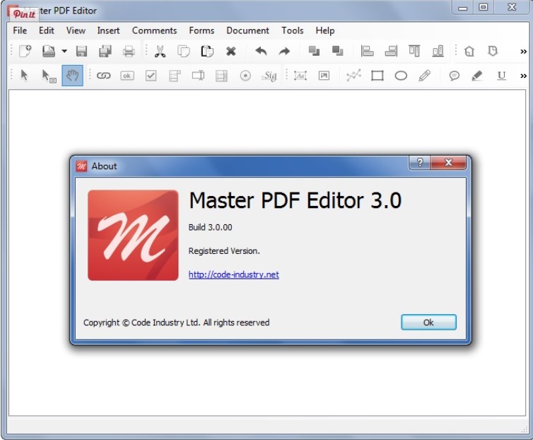533x440 pixels.
Task: Select the List Box form tool
Action: [221, 76]
